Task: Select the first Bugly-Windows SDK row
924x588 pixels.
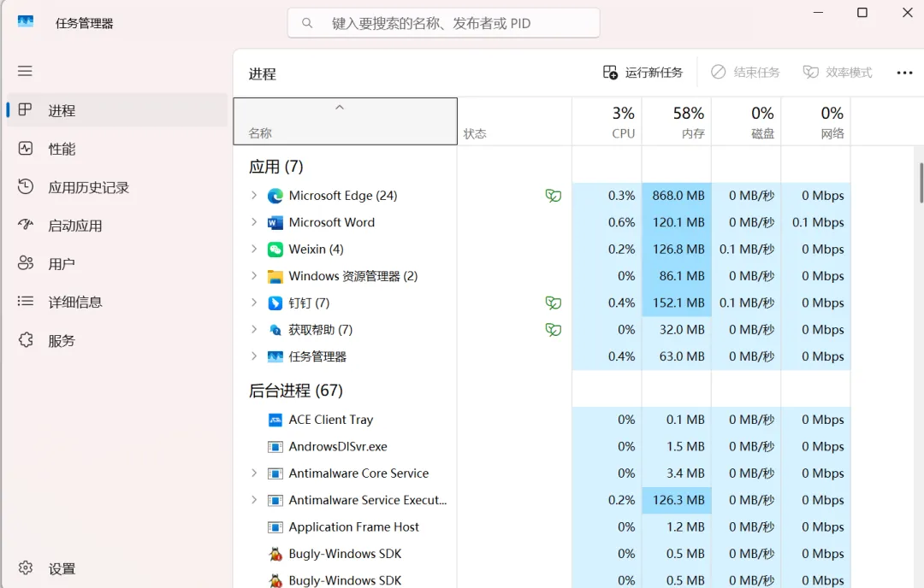Action: (x=542, y=554)
